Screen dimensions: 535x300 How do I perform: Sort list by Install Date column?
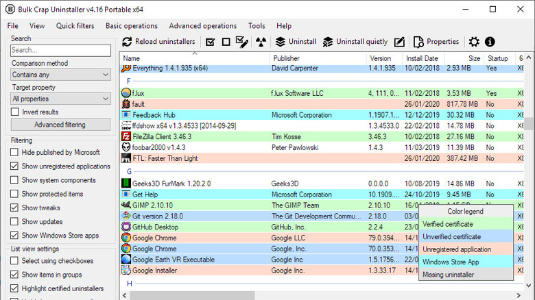click(422, 58)
